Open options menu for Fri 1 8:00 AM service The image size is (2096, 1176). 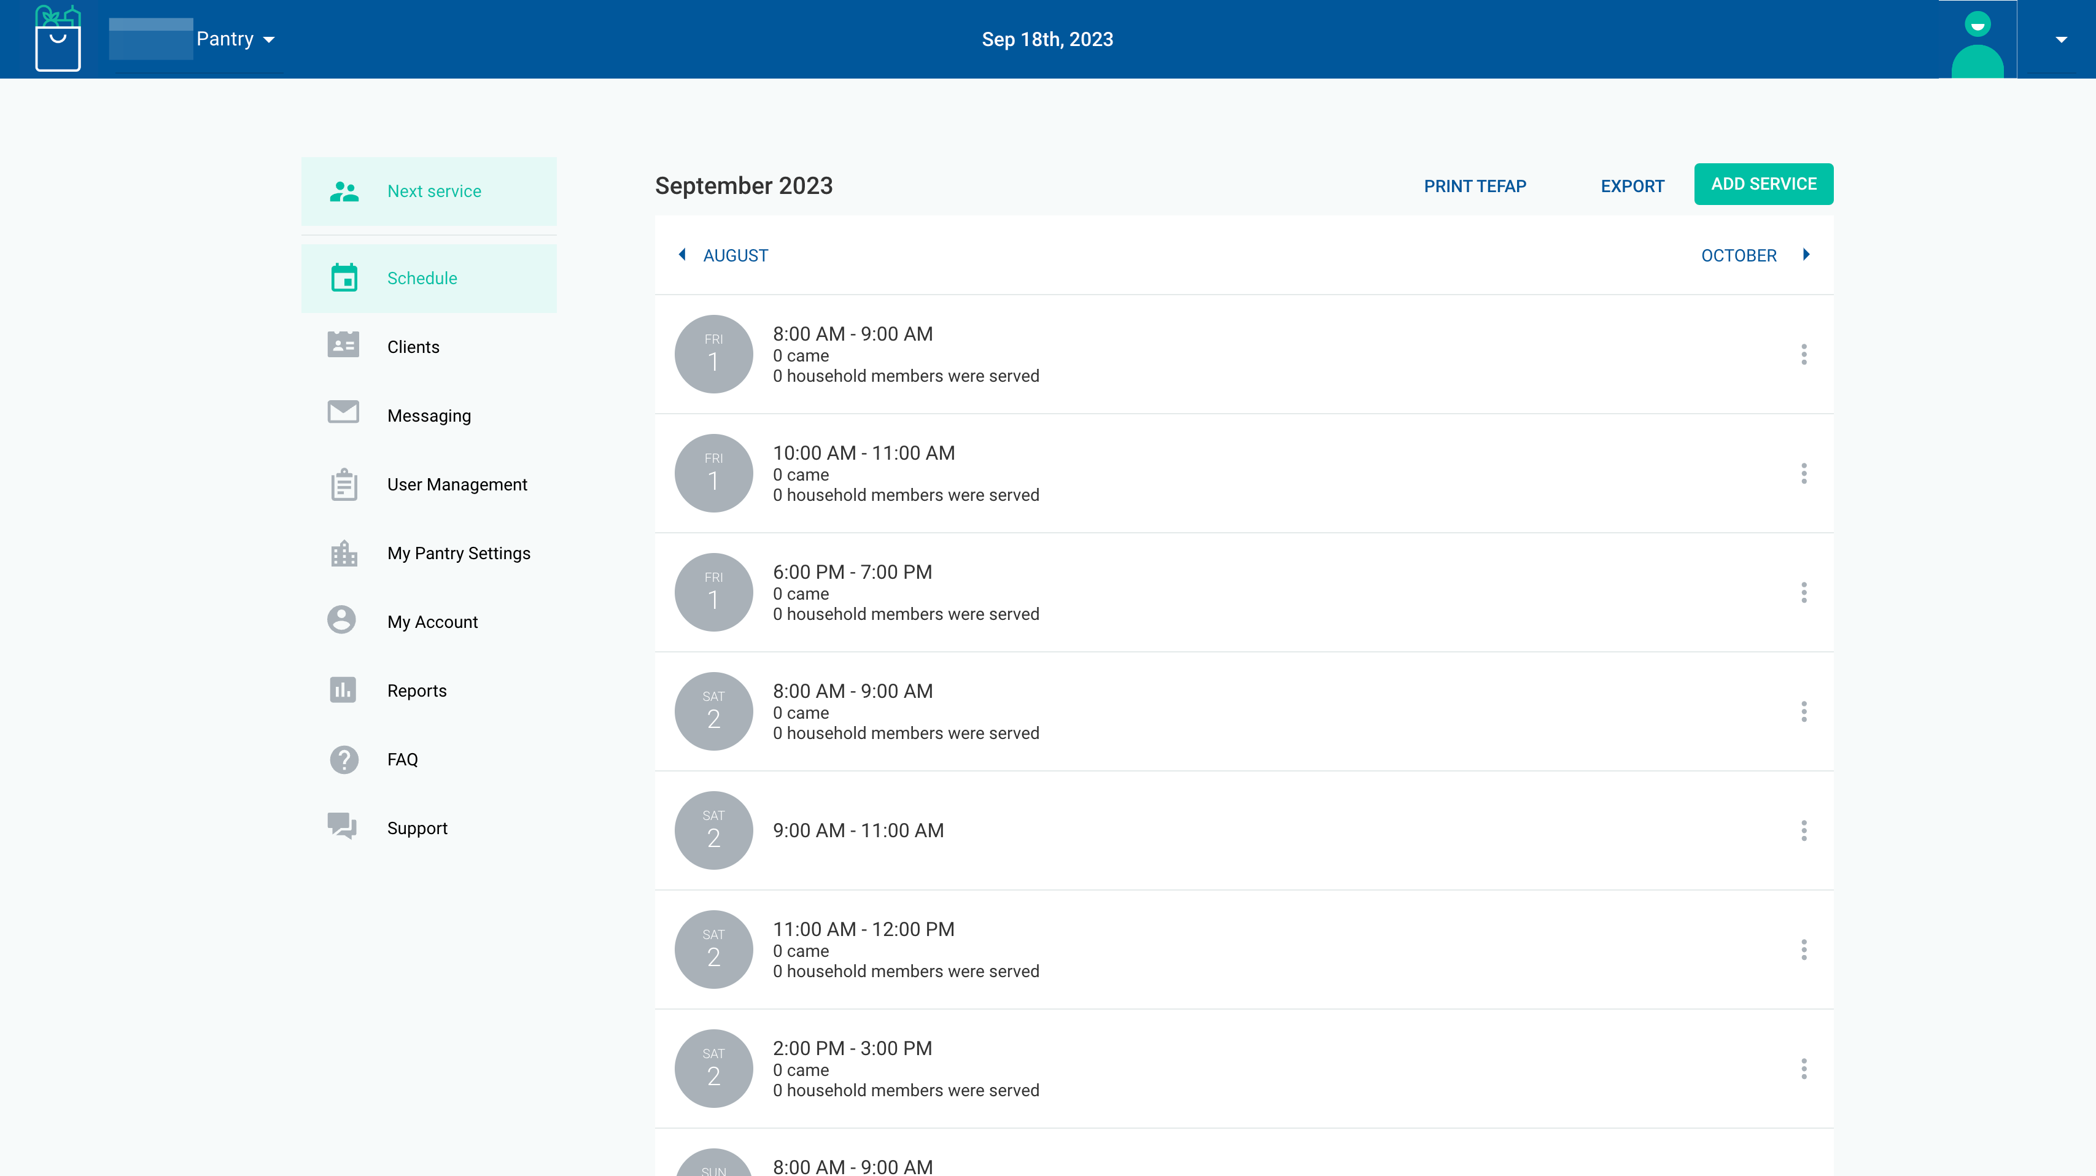(1804, 355)
